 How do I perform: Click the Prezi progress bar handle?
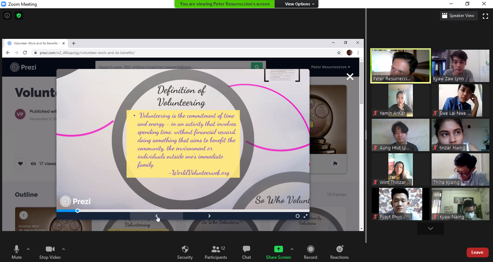tap(78, 211)
